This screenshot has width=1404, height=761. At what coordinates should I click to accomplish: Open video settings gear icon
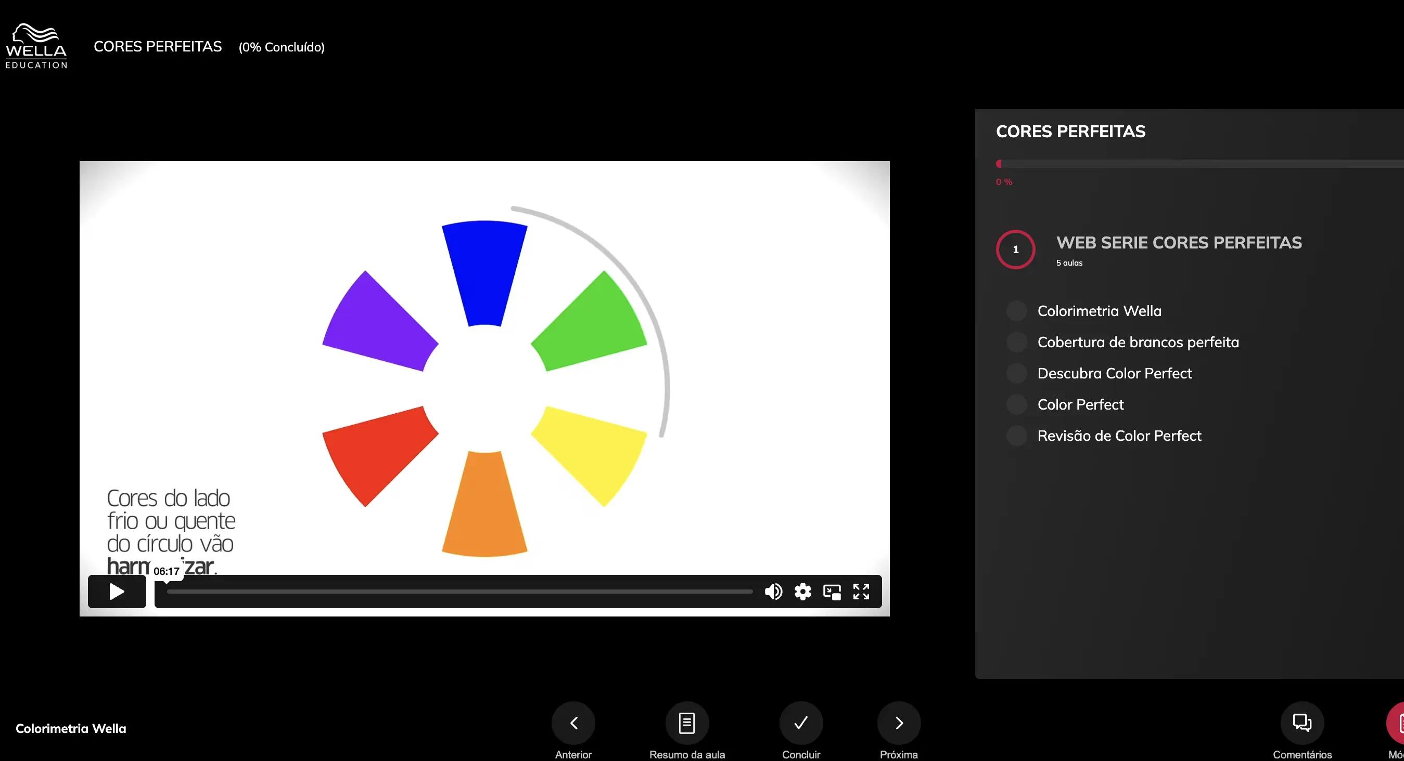pyautogui.click(x=802, y=591)
